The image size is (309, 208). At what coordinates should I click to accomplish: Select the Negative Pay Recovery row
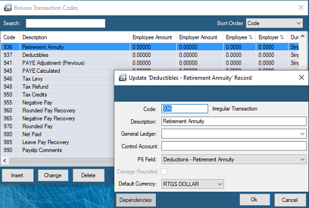pos(58,118)
